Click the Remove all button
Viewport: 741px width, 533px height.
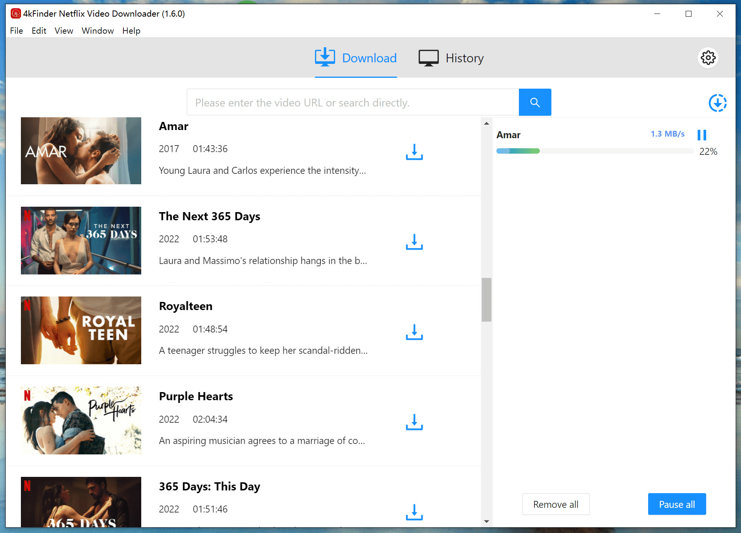(x=556, y=504)
